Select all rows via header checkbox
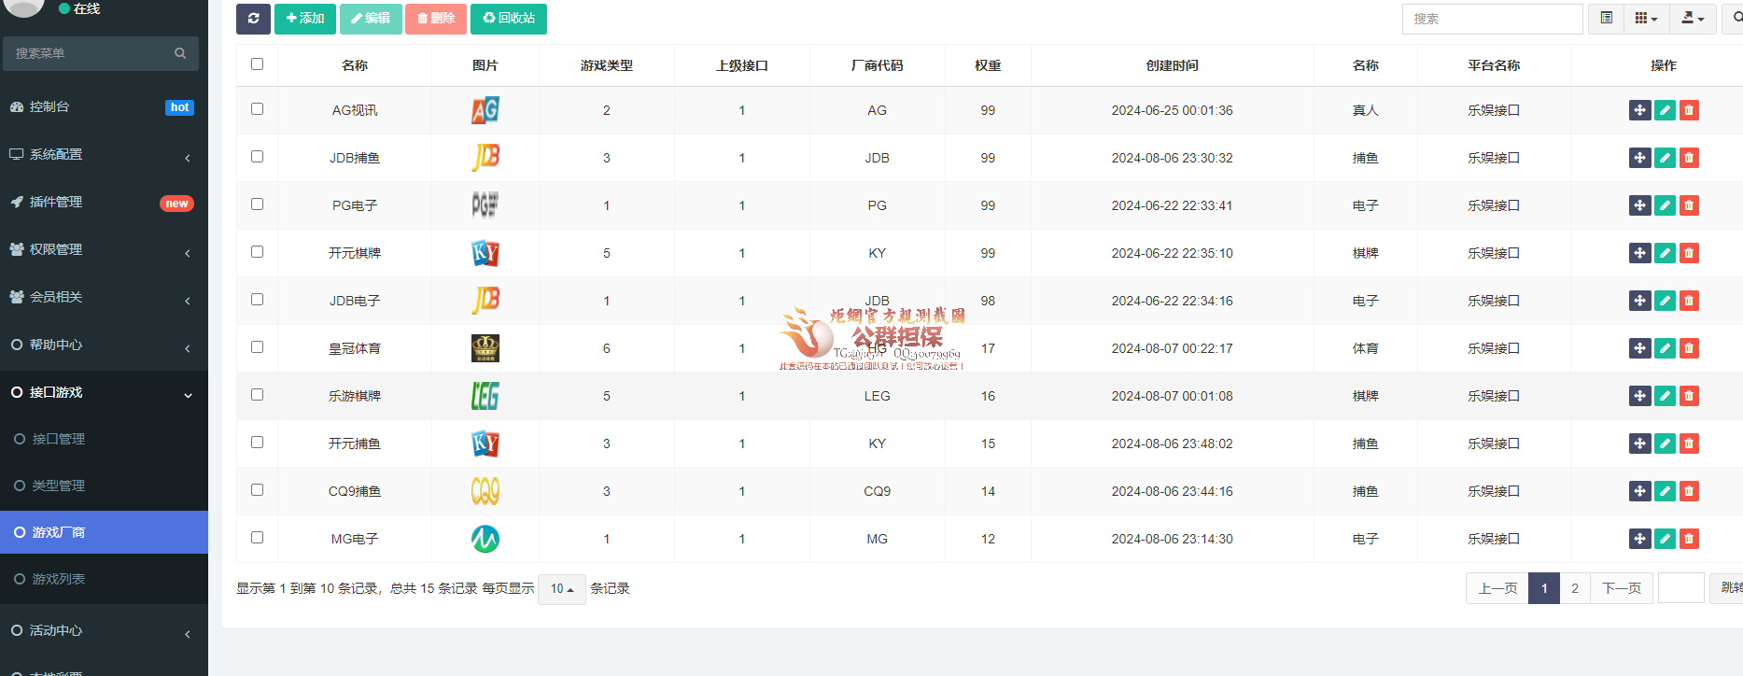The width and height of the screenshot is (1743, 676). click(x=257, y=64)
